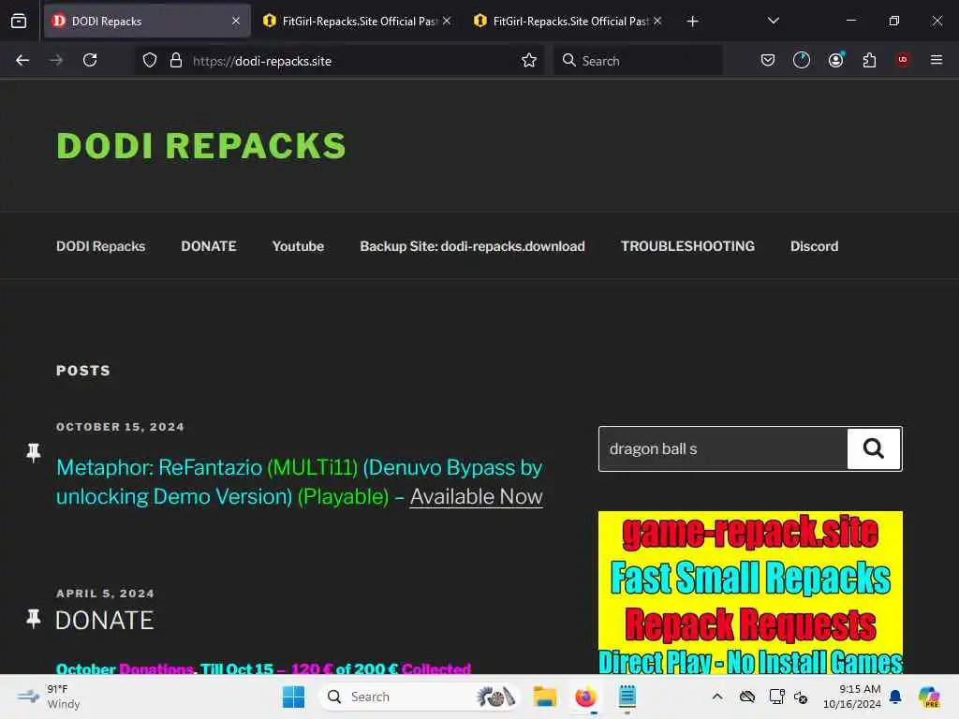
Task: Click the Windows Start button
Action: [x=293, y=697]
